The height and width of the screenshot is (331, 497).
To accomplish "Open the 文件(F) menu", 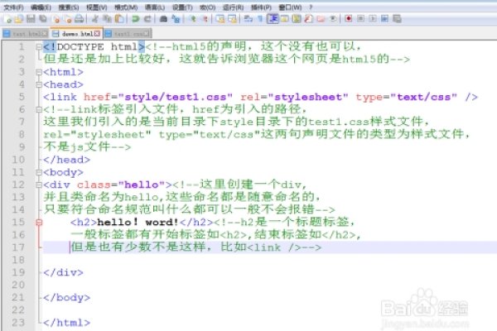I will tap(13, 7).
